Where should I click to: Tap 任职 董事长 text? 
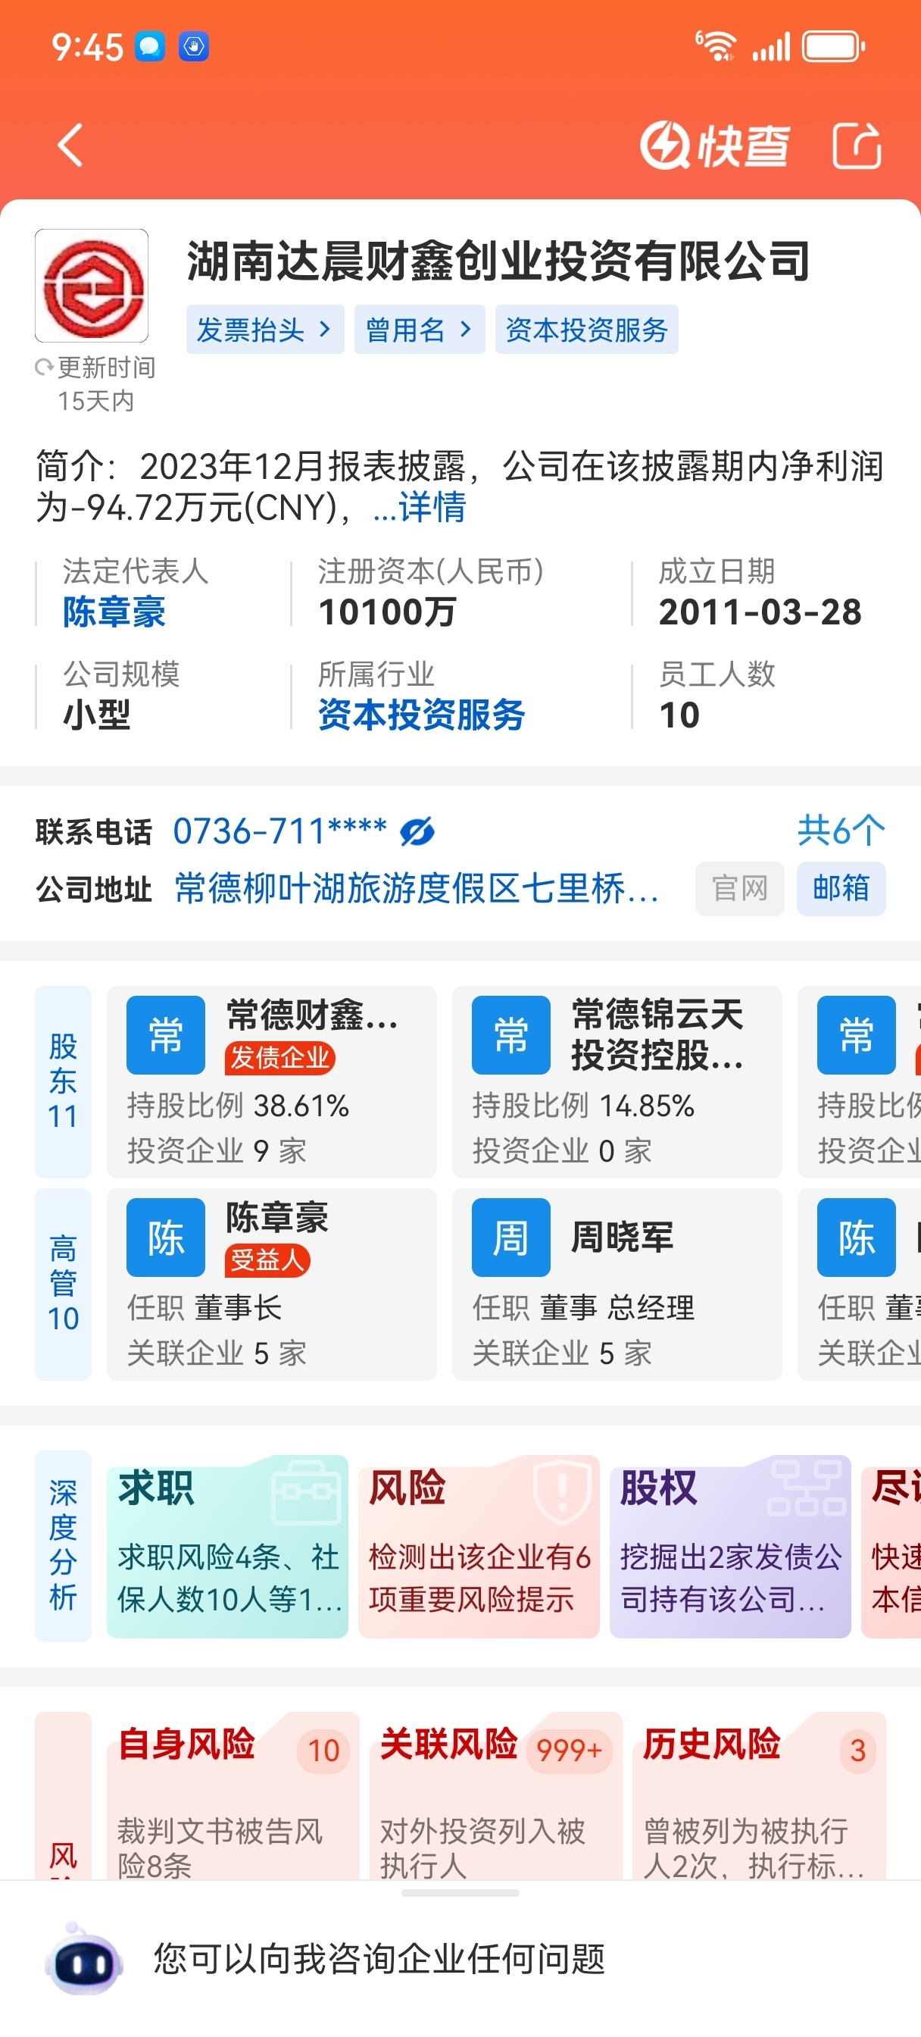click(x=204, y=1308)
